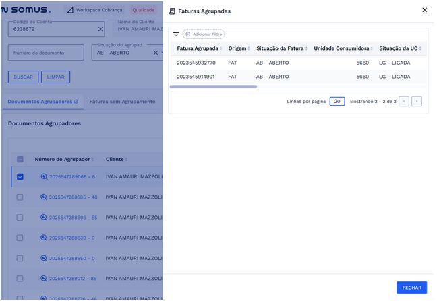437x301 pixels.
Task: Open the Situação do Agrupador dropdown
Action: [156, 53]
